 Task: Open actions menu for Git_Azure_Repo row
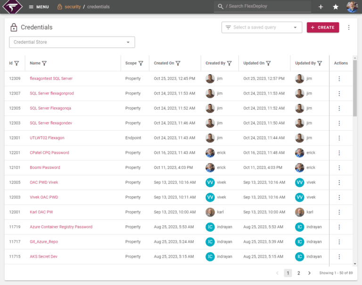click(x=339, y=242)
